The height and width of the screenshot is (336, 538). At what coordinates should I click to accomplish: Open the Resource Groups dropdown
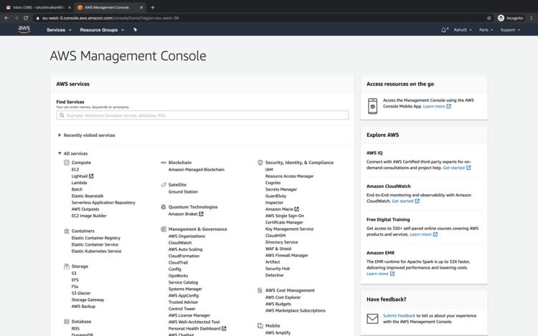click(102, 30)
